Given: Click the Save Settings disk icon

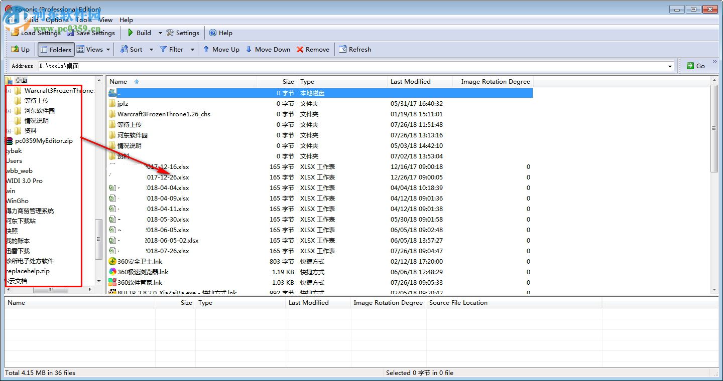Looking at the screenshot, I should coord(71,33).
